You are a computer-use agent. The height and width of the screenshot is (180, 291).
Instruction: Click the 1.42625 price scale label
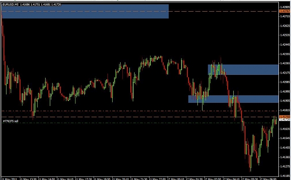(x=285, y=26)
